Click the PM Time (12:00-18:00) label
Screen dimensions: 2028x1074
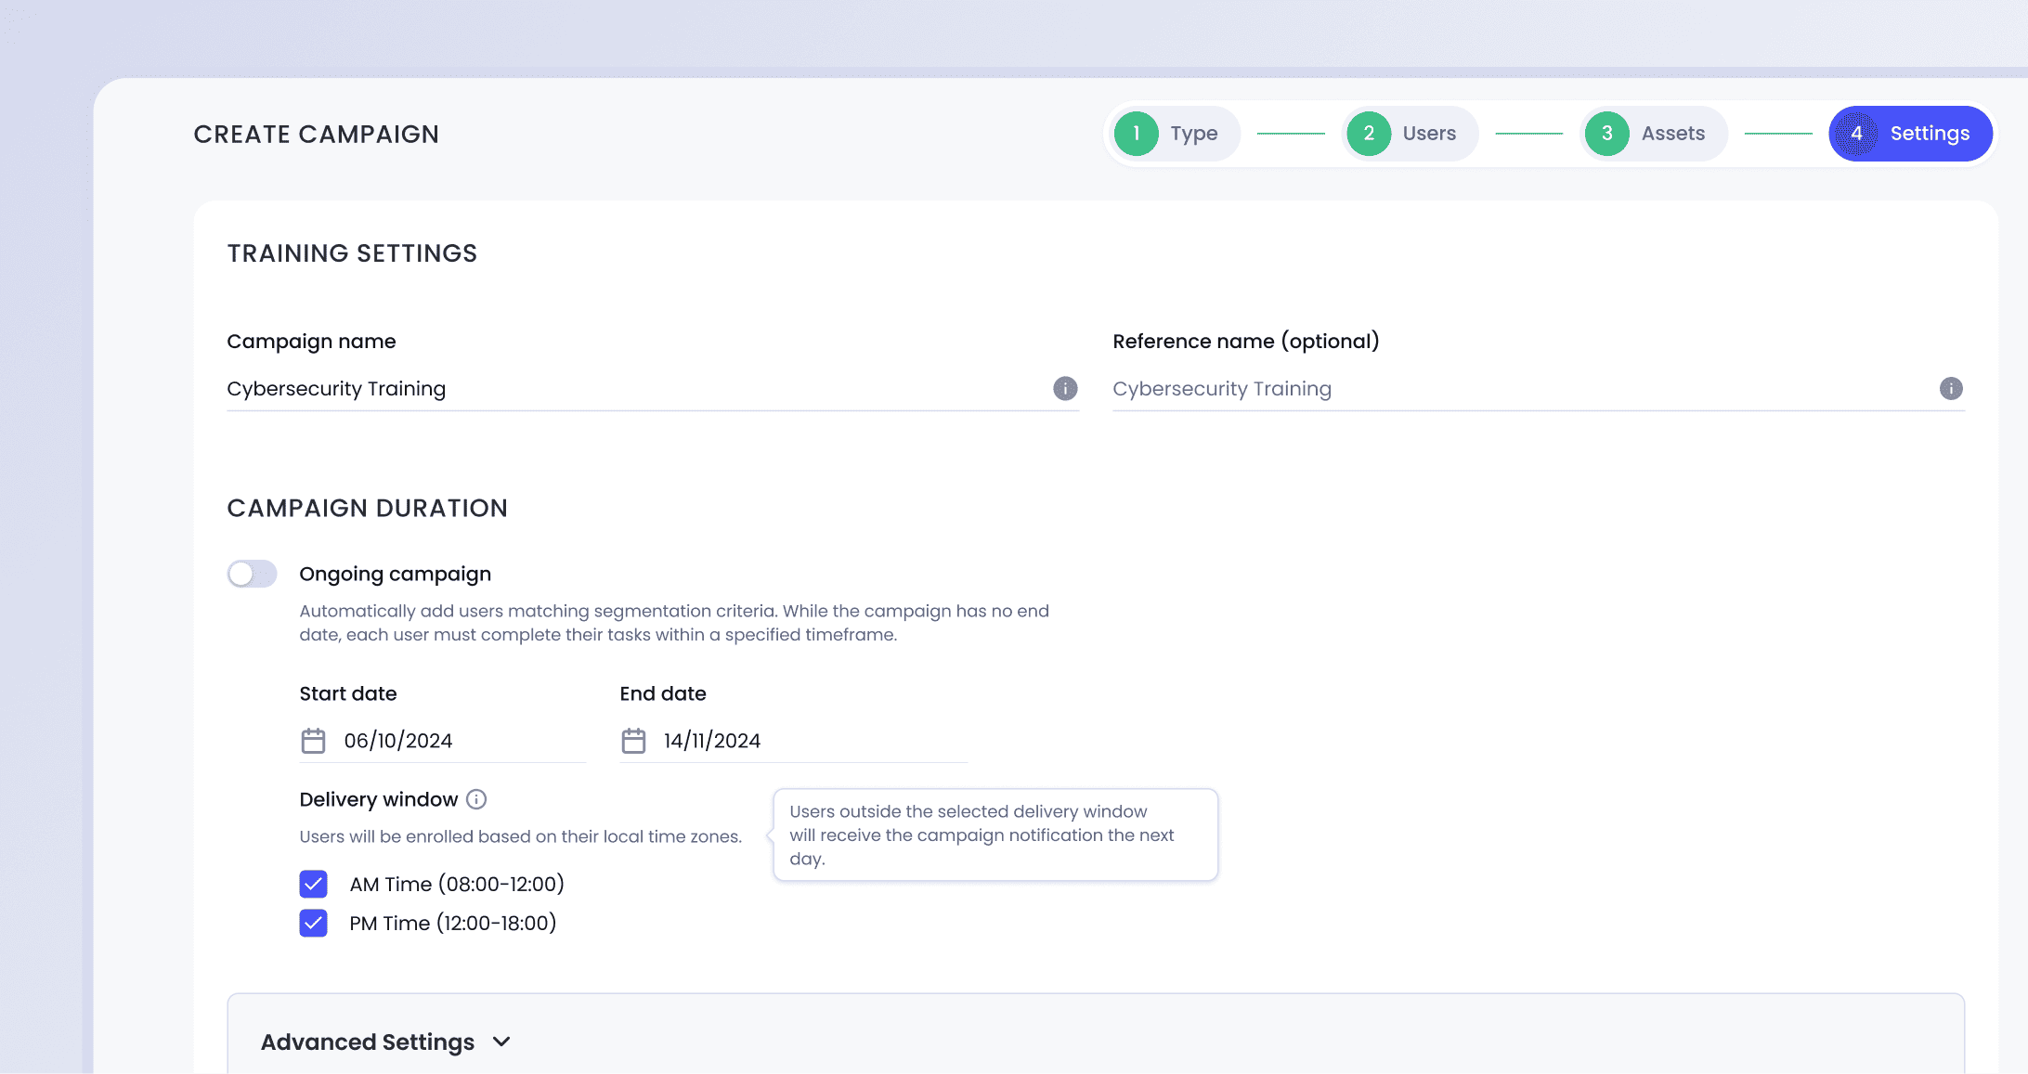pyautogui.click(x=453, y=923)
